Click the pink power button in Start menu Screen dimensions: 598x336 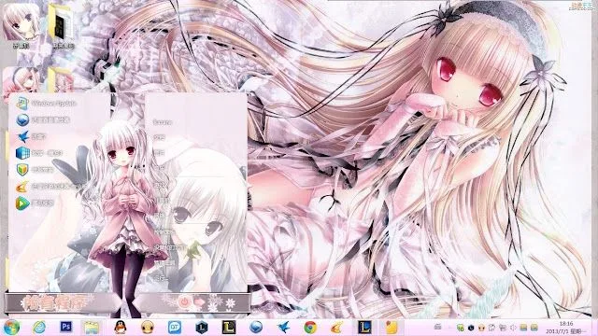[185, 302]
